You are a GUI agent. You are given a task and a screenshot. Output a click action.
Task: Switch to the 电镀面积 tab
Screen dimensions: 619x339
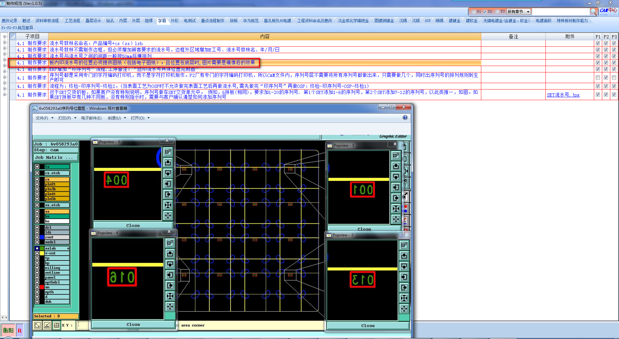[544, 21]
